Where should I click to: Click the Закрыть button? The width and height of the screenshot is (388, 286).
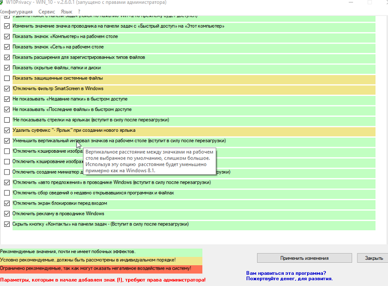coord(373,258)
